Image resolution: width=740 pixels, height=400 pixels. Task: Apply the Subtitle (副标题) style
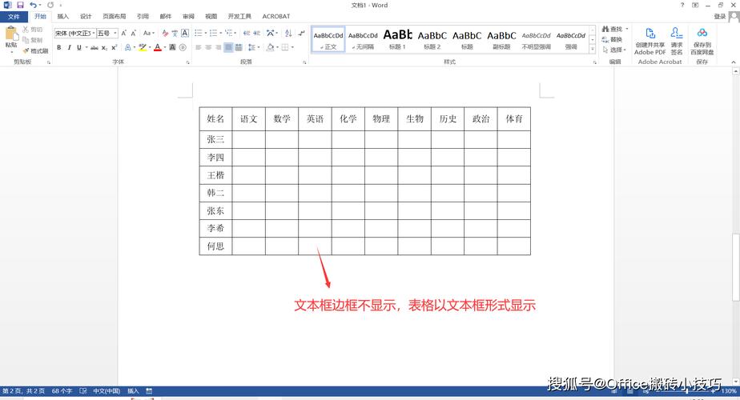[x=501, y=39]
